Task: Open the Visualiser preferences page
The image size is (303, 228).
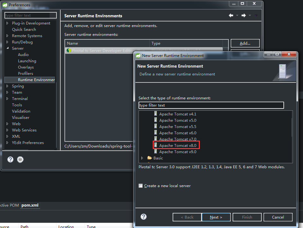Action: (x=21, y=118)
